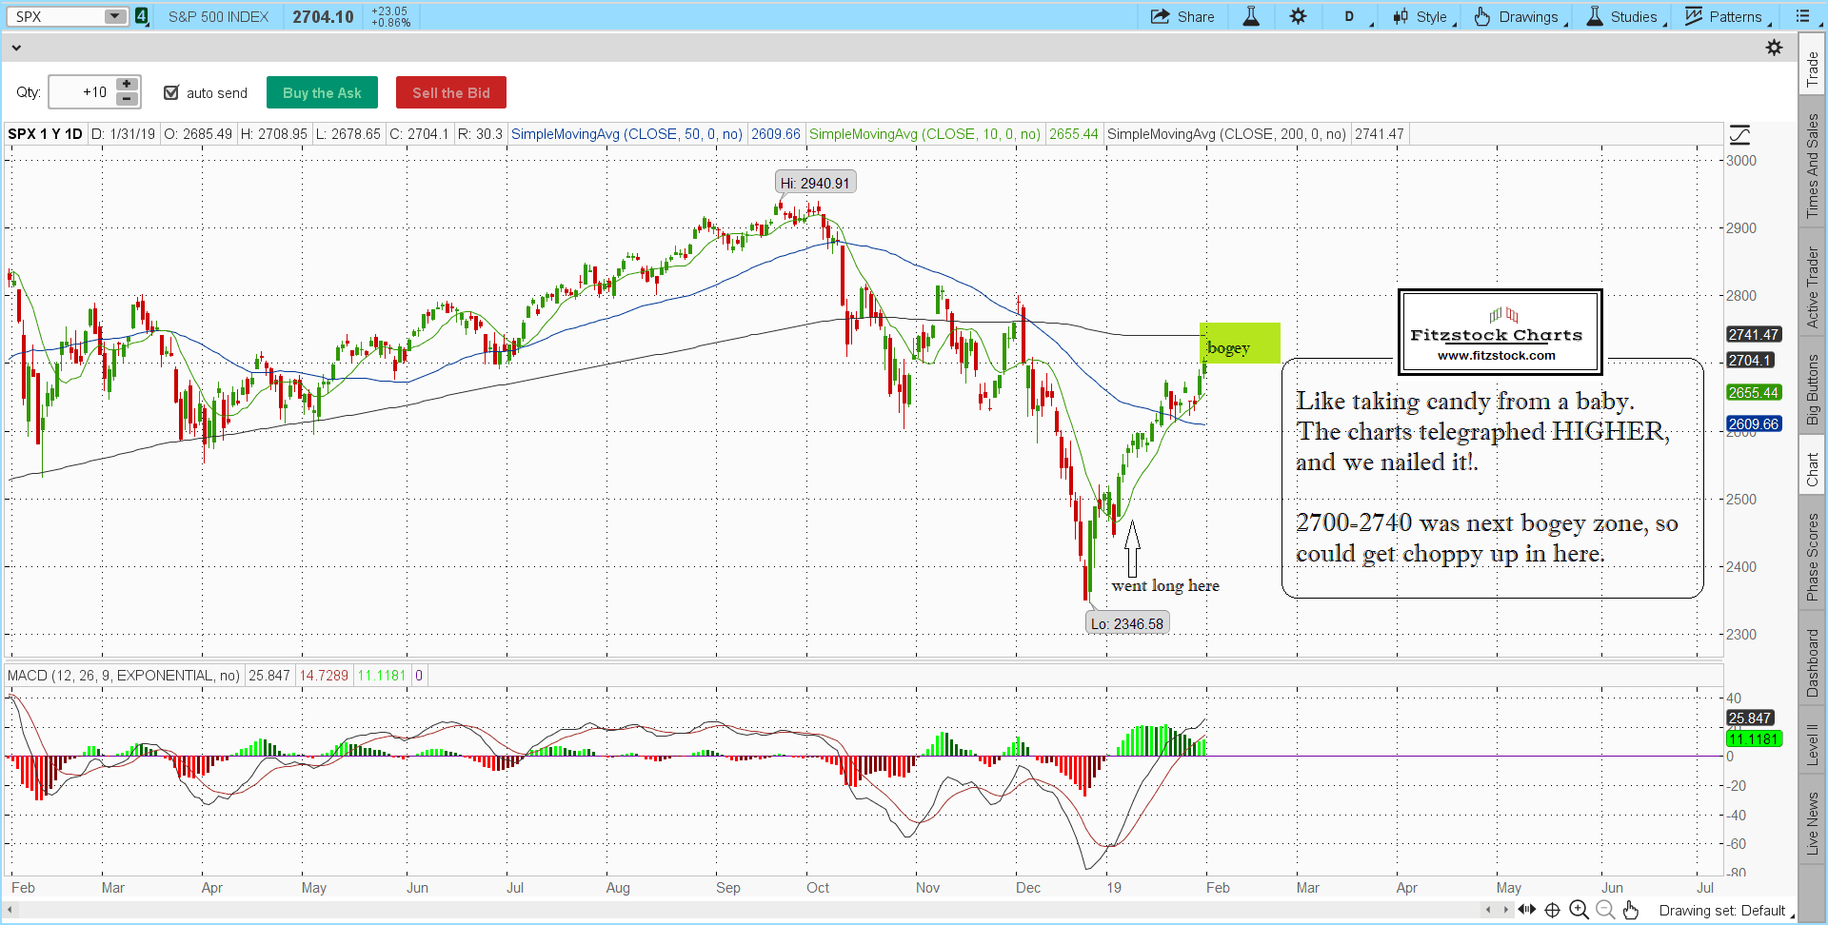
Task: Increase quantity with the plus stepper
Action: [x=127, y=85]
